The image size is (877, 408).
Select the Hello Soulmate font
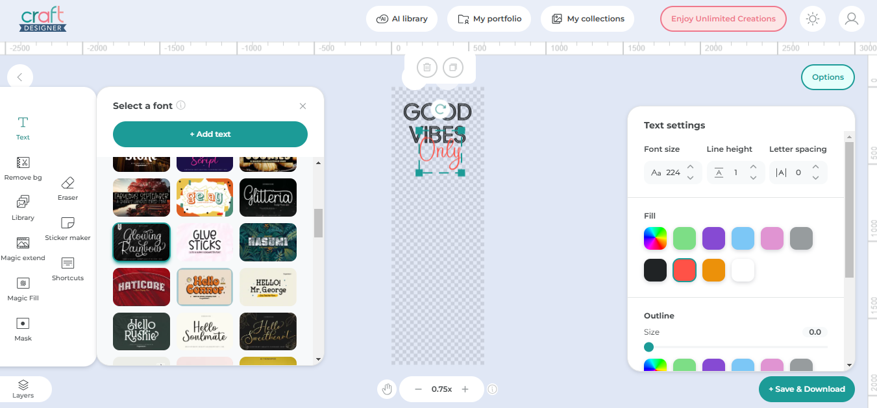(204, 331)
